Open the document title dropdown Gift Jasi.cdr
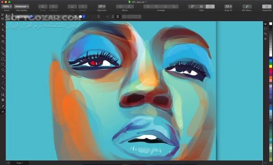Viewport: 273px width, 165px height. pyautogui.click(x=139, y=2)
